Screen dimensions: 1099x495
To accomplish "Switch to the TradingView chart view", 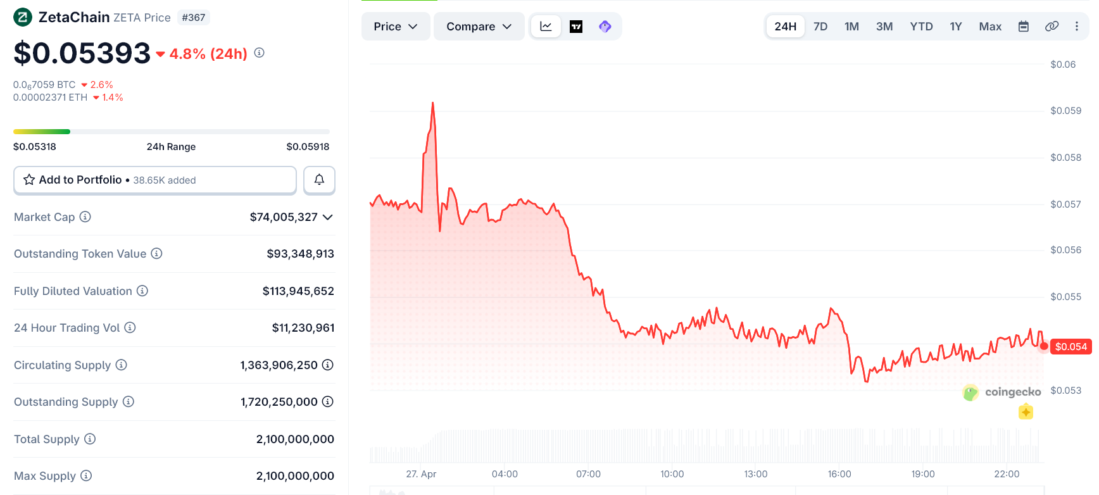I will click(x=576, y=27).
